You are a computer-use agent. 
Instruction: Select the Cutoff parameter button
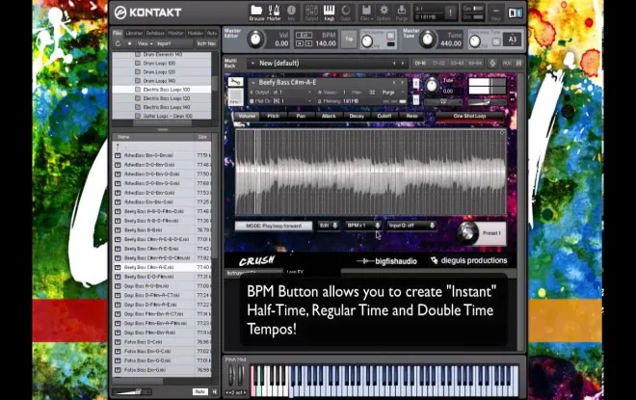click(x=384, y=116)
